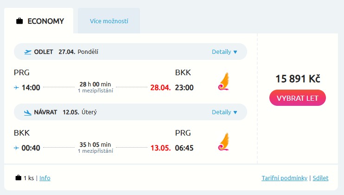Select the ECONOMY tab
This screenshot has height=195, width=344.
[x=39, y=21]
